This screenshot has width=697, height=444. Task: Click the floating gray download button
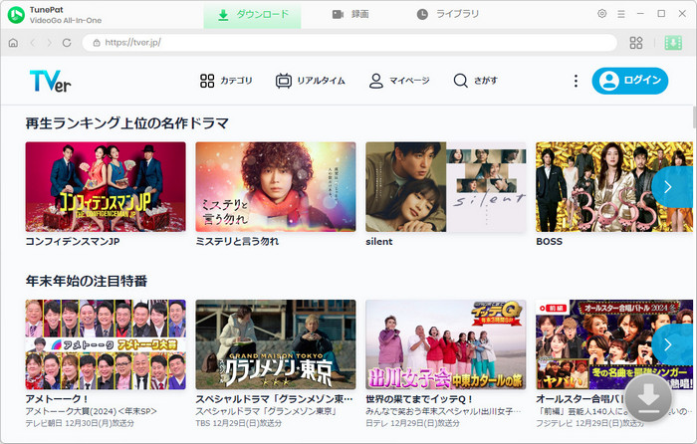point(648,398)
